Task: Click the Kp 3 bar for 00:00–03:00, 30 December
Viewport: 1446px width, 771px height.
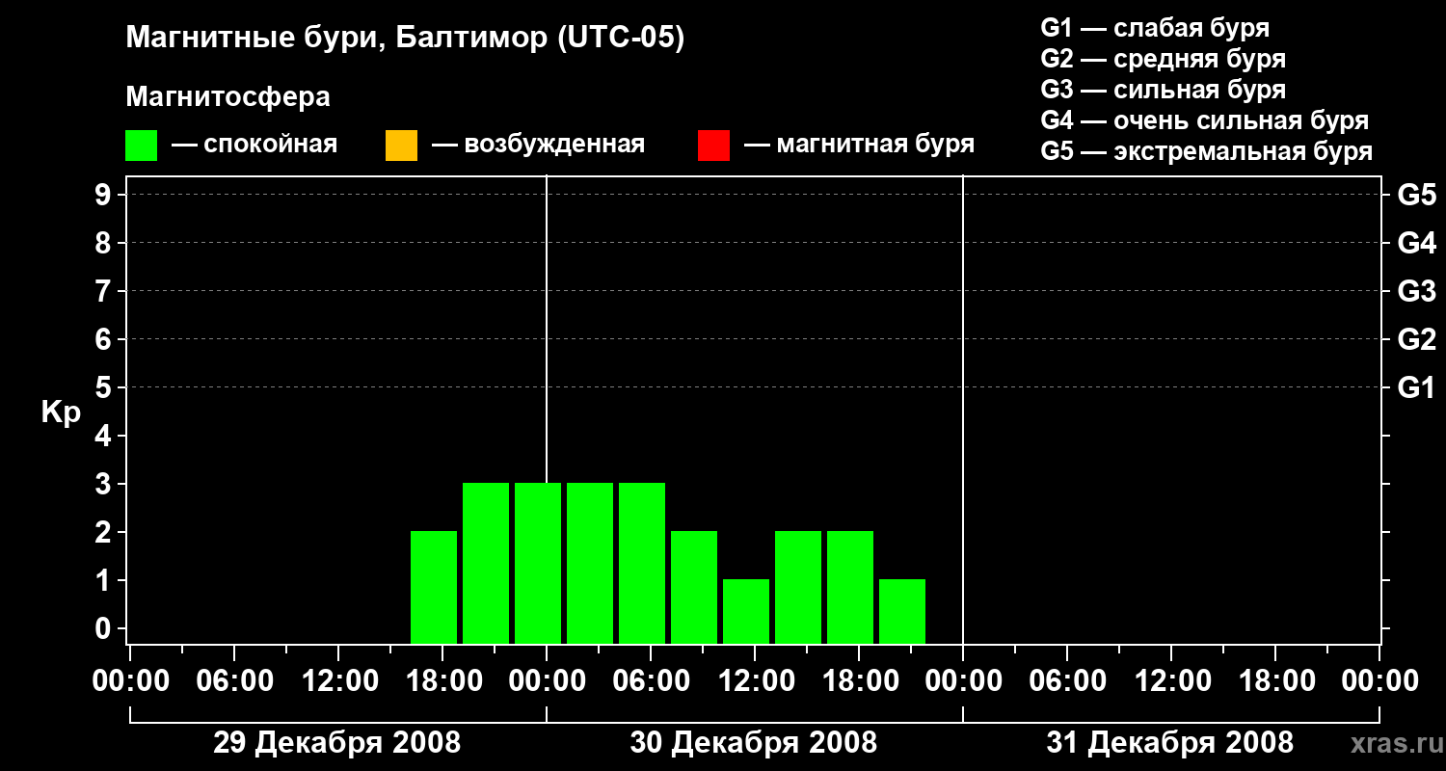Action: tap(590, 563)
